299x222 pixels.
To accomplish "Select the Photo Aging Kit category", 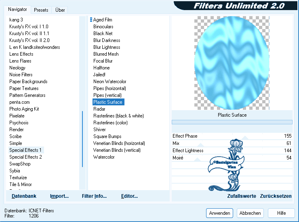I will (x=24, y=109).
